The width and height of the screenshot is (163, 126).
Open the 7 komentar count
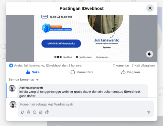coord(121,65)
